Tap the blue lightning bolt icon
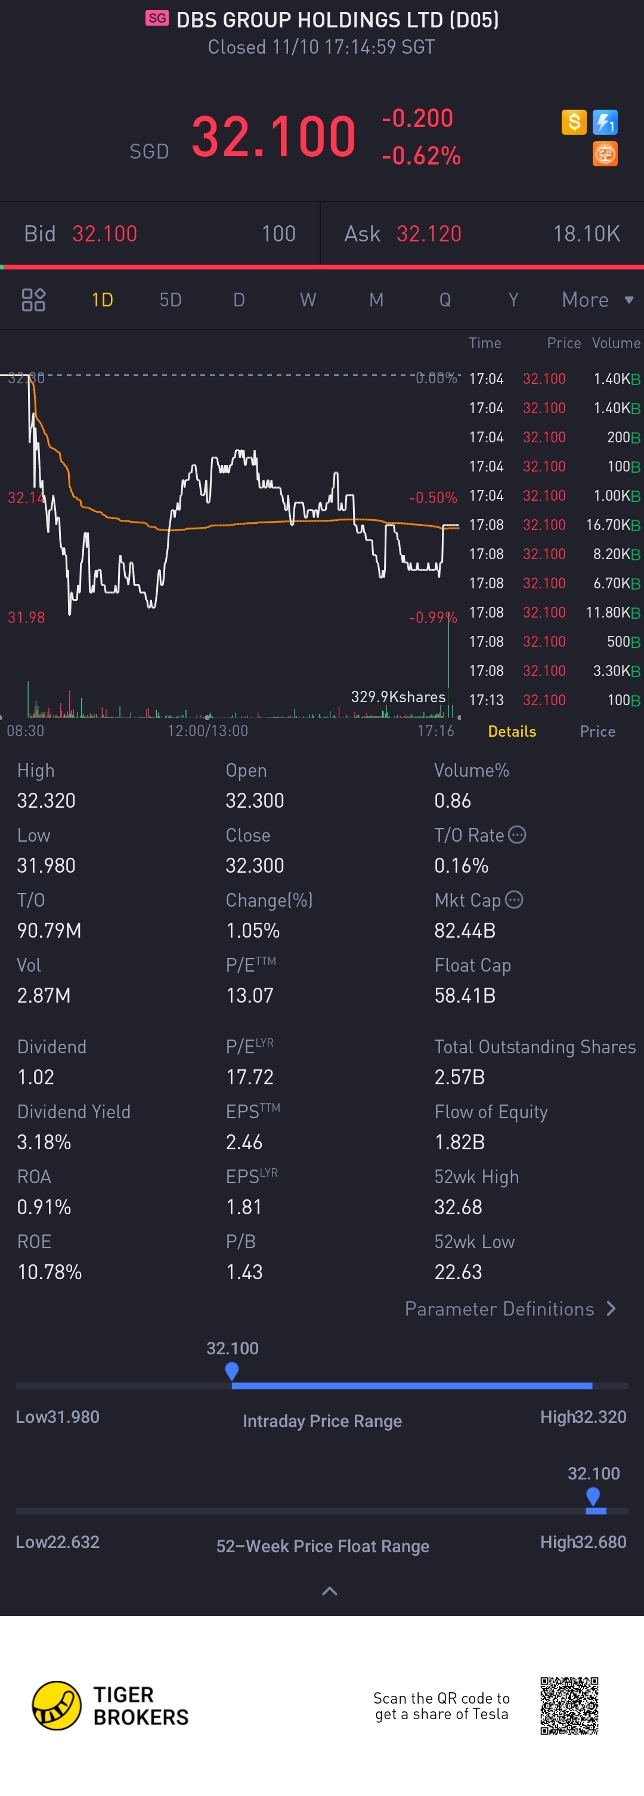644x1796 pixels. point(604,122)
